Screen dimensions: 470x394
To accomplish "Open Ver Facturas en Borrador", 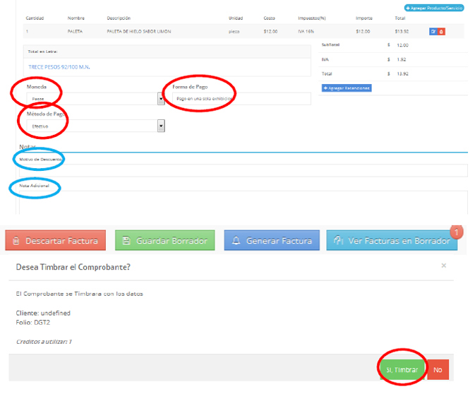I will point(392,240).
